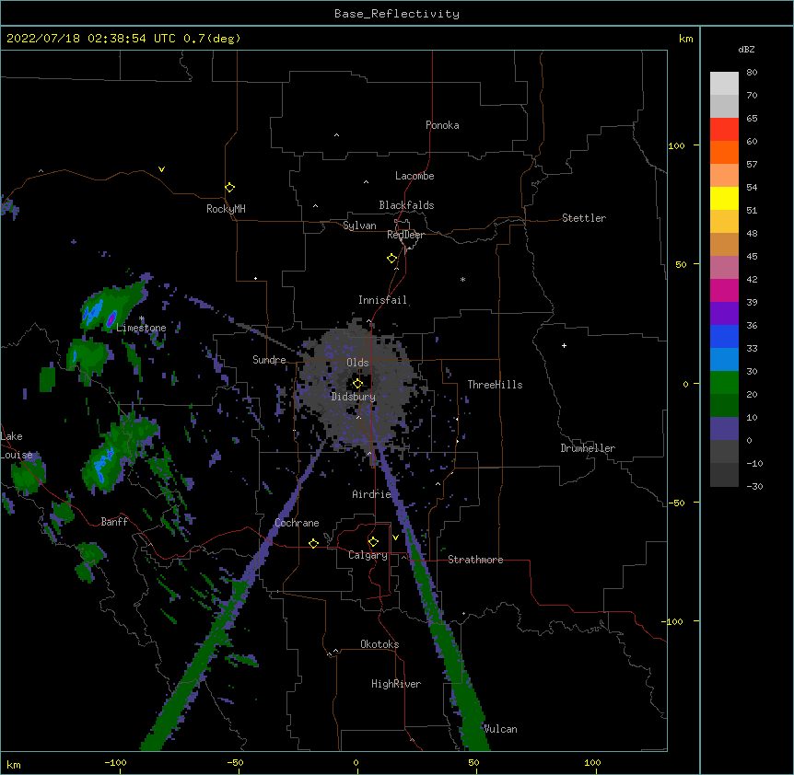Click the Sundre town label
The height and width of the screenshot is (775, 794).
point(269,360)
